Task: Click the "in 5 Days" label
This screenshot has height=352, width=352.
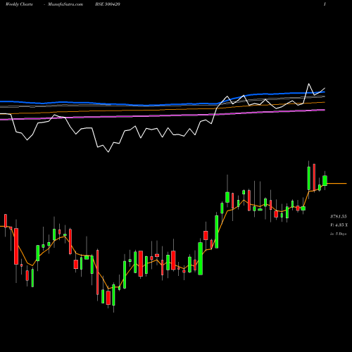Action: pos(338,234)
